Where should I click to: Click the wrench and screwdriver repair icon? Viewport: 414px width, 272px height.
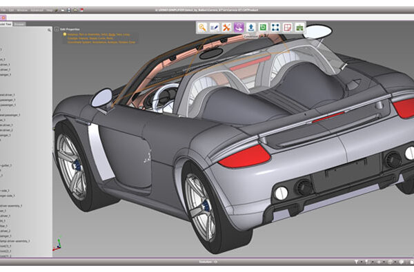point(226,27)
